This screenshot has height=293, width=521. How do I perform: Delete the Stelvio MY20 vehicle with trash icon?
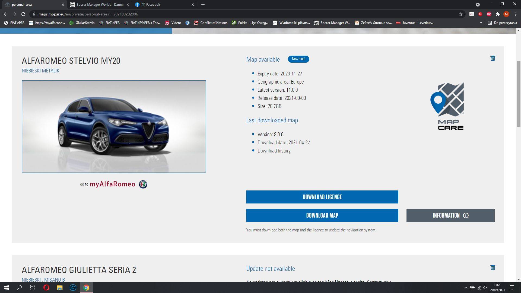coord(493,58)
